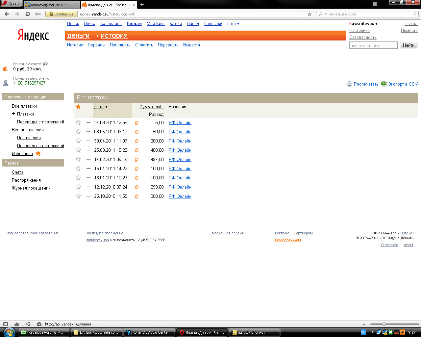This screenshot has height=337, width=421.
Task: Switch to the kavailove@mail.ru tab
Action: click(x=52, y=5)
